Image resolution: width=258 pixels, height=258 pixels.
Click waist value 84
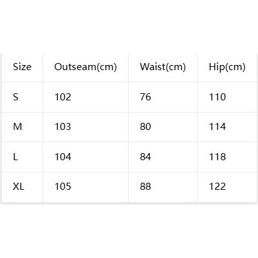(x=145, y=157)
